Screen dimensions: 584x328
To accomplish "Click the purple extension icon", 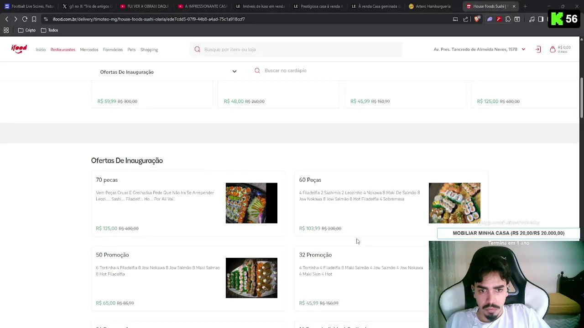I will coord(490,19).
